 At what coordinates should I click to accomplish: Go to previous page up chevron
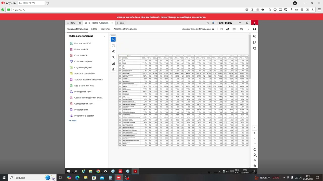point(255,139)
